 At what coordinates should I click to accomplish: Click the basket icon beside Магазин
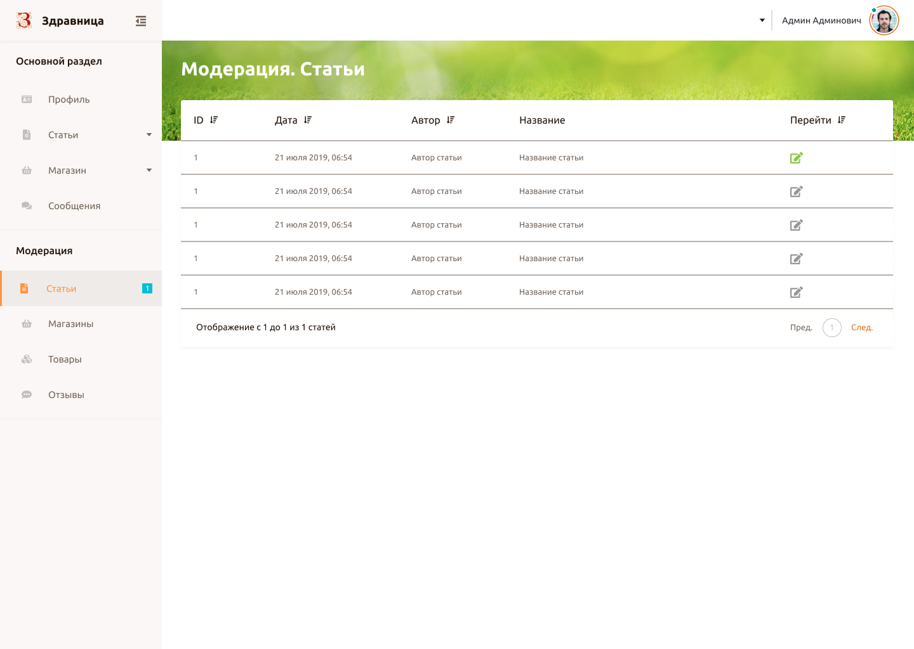(x=27, y=170)
